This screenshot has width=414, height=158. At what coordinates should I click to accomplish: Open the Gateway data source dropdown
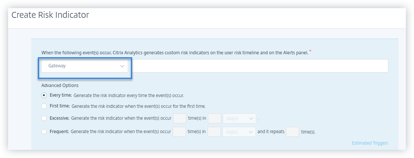pos(84,66)
